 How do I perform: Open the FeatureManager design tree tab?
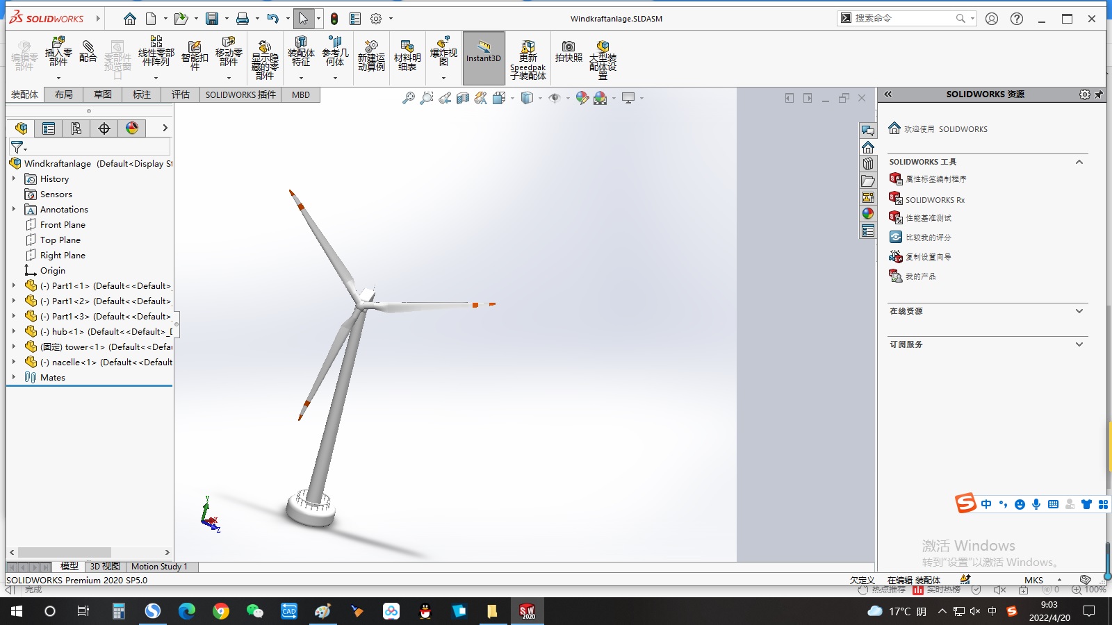coord(21,128)
